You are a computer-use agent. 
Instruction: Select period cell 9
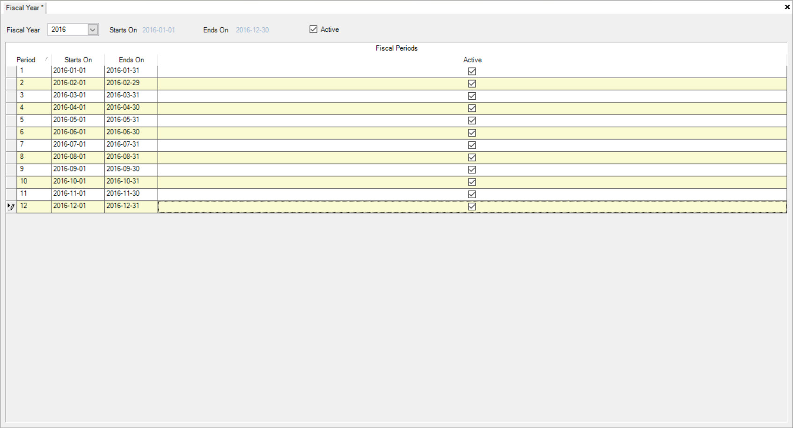coord(34,170)
